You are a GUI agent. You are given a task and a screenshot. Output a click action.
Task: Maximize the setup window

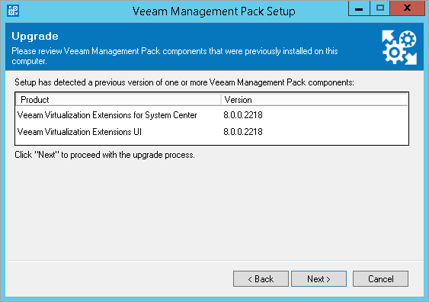(379, 8)
